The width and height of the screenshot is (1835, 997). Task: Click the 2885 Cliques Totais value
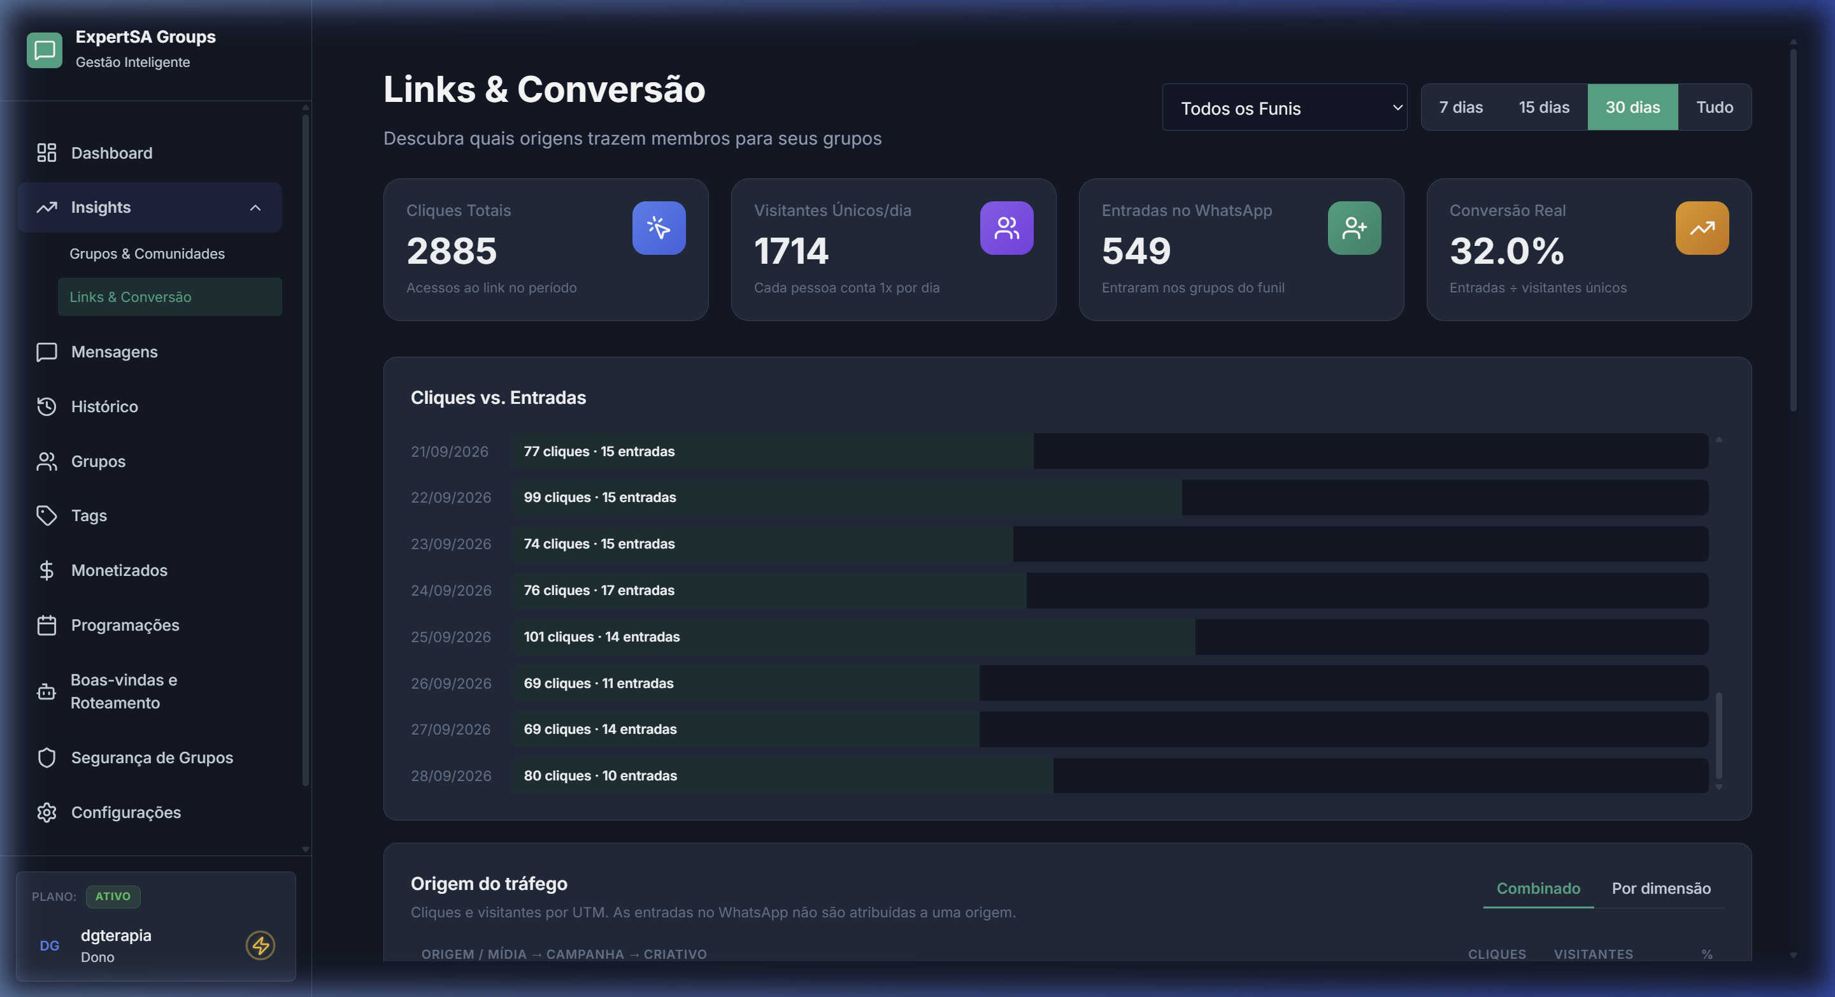pos(452,251)
